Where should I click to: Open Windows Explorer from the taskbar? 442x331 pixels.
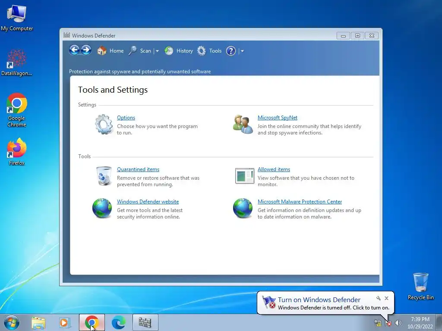click(38, 322)
